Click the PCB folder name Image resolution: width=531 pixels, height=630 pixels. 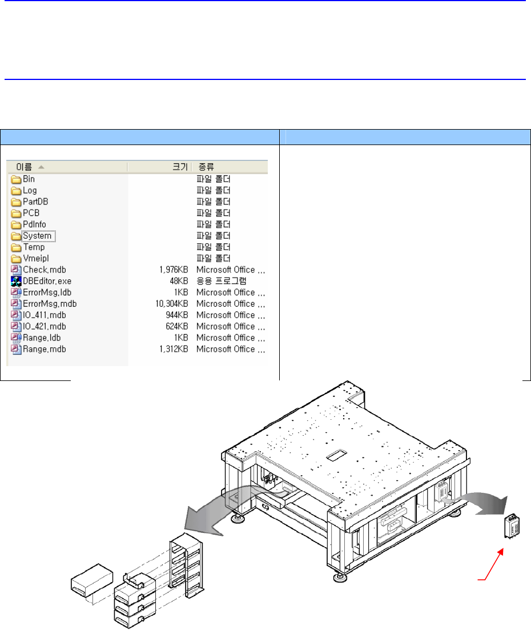click(31, 214)
